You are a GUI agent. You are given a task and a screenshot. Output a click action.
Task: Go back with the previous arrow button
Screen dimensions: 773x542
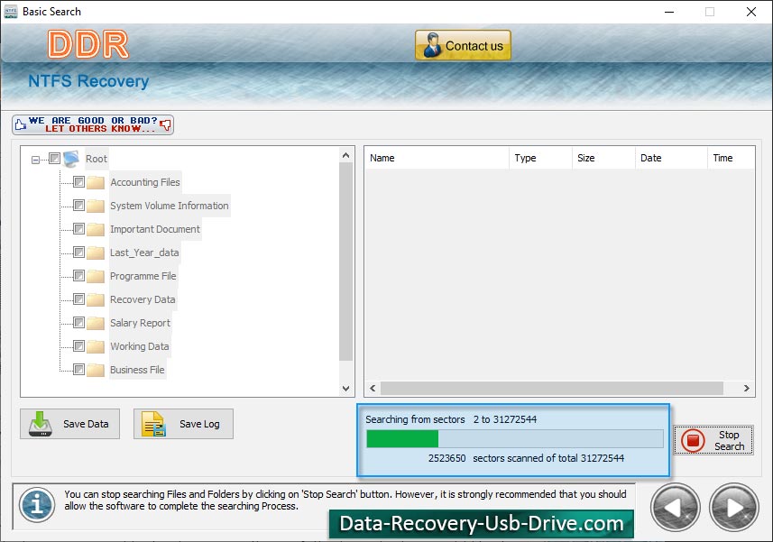click(x=675, y=508)
